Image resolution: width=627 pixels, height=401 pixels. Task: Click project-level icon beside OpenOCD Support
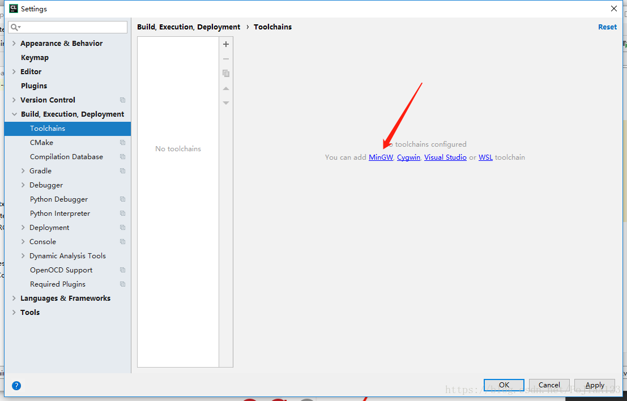(123, 270)
